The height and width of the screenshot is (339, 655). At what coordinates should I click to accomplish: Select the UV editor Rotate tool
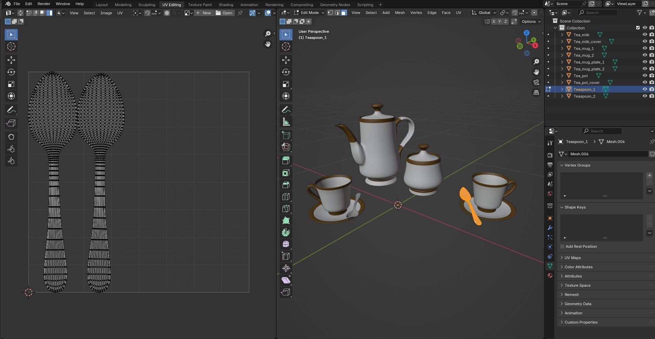tap(11, 72)
